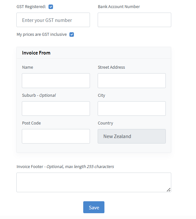Click the New Zealand country field
The width and height of the screenshot is (196, 219).
pos(132,136)
